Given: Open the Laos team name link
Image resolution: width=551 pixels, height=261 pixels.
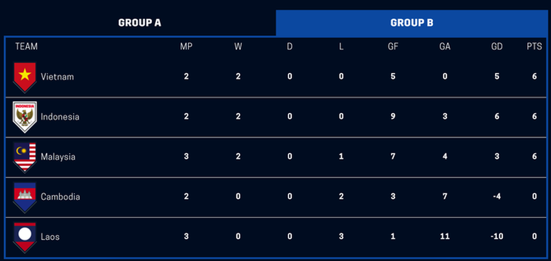Looking at the screenshot, I should 50,237.
